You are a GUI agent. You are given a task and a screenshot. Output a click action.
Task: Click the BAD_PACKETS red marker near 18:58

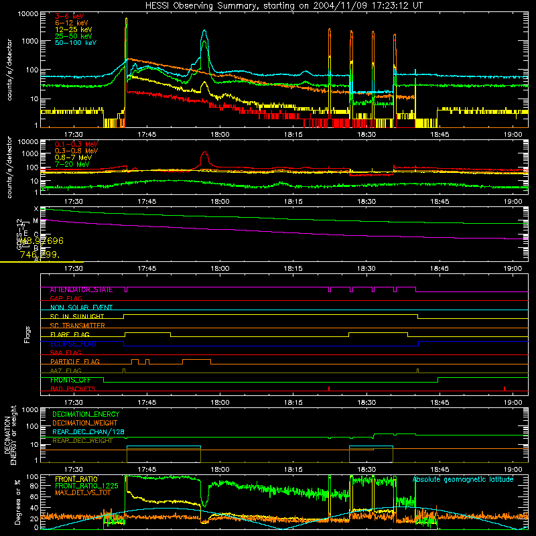[x=505, y=389]
